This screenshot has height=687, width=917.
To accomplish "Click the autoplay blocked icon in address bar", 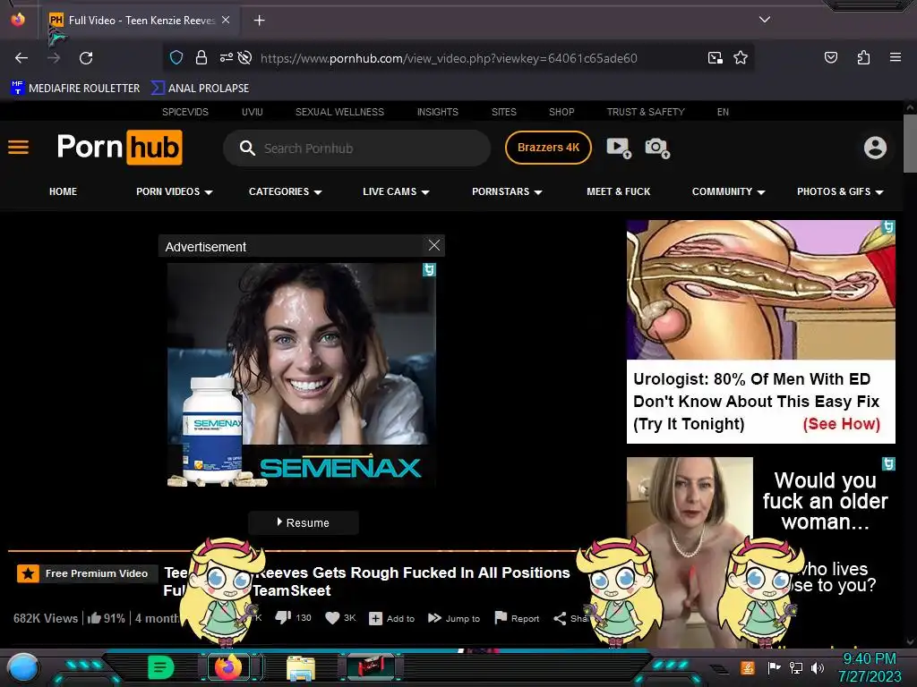I will click(245, 57).
